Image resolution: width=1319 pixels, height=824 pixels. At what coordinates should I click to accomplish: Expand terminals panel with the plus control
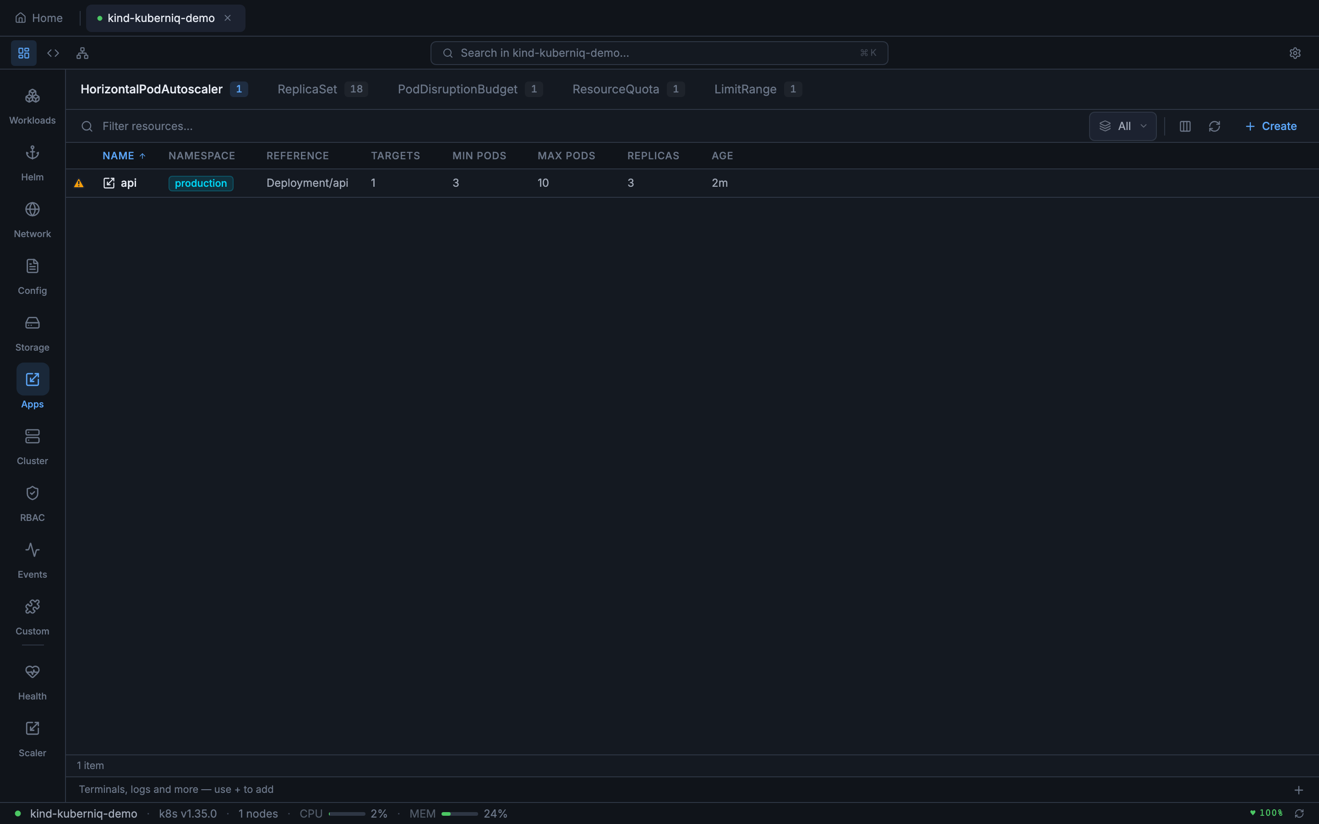(x=1299, y=789)
